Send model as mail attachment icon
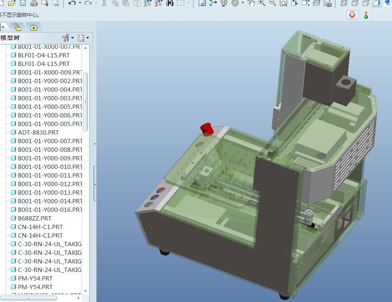Screen dimensions: 392x302 (x=45, y=3)
